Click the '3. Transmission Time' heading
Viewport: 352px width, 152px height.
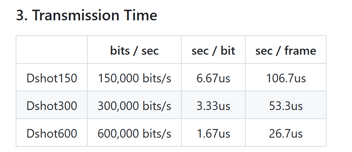pyautogui.click(x=87, y=15)
